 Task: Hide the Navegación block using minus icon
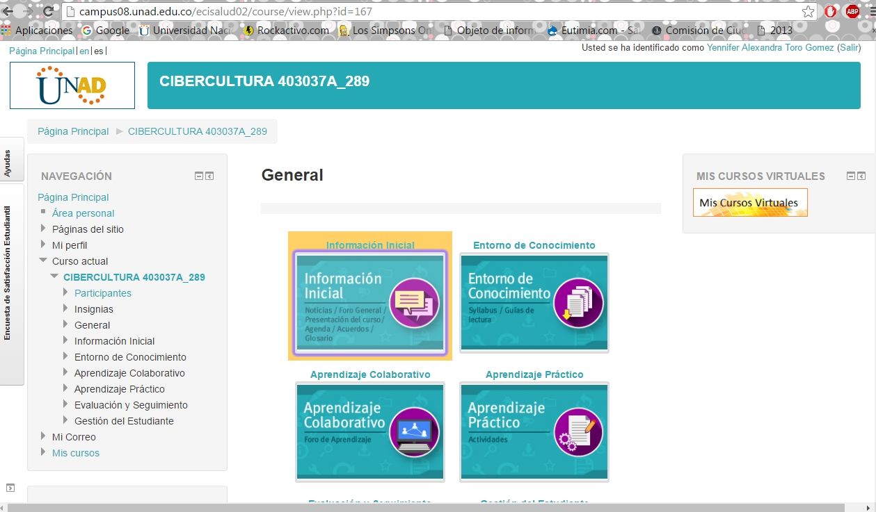199,176
